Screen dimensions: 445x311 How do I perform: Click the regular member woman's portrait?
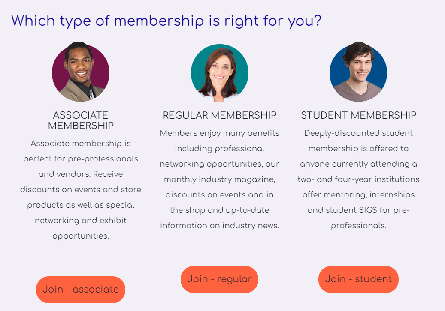tap(220, 73)
